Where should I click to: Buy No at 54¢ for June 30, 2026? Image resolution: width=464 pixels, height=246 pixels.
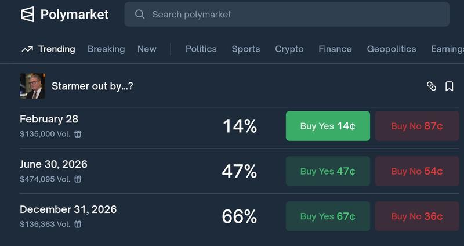coord(417,171)
